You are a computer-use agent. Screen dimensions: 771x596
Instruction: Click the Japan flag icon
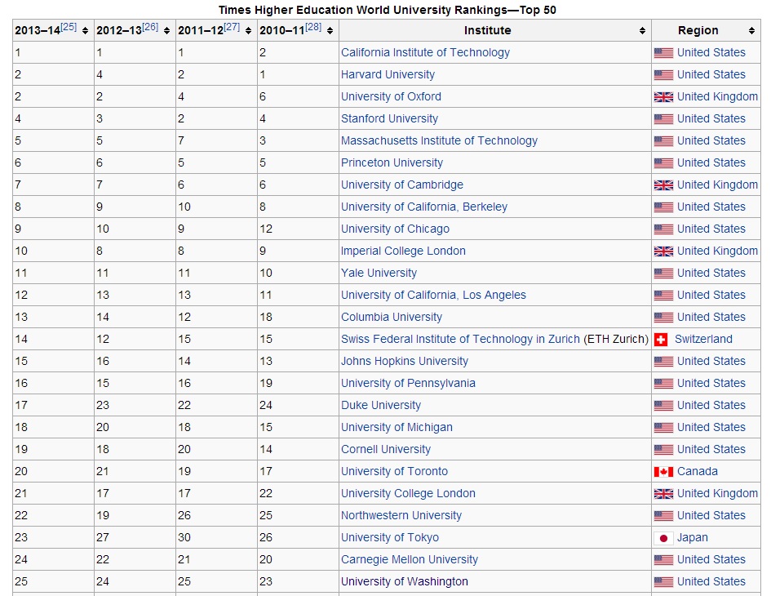pos(664,538)
